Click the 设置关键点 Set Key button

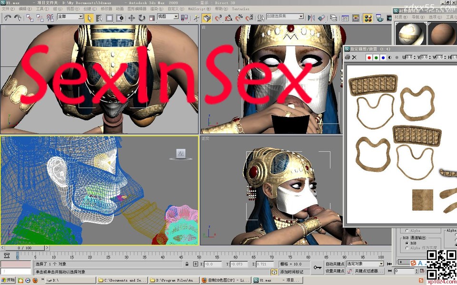[335, 271]
